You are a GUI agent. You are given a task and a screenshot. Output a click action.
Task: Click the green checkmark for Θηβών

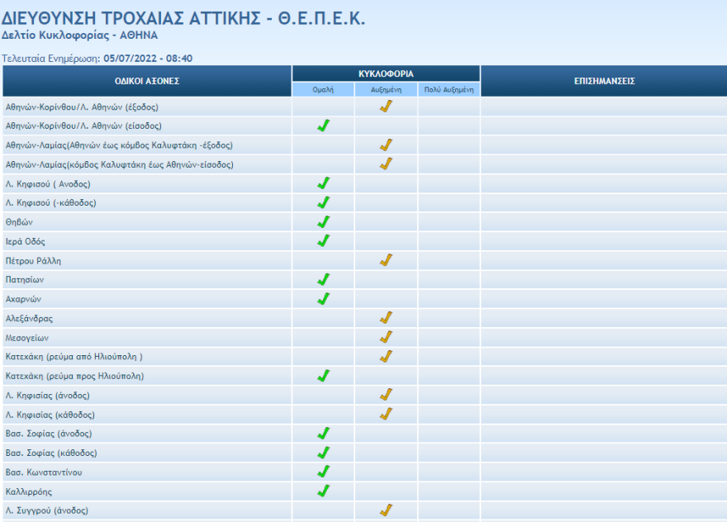(x=323, y=222)
